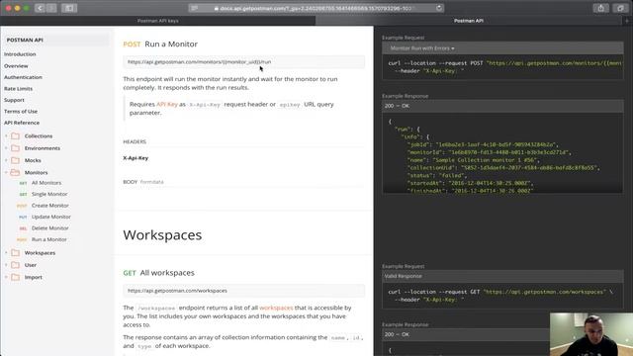Open Support in sidebar

[14, 100]
